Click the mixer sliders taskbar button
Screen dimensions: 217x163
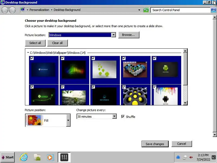point(64,157)
